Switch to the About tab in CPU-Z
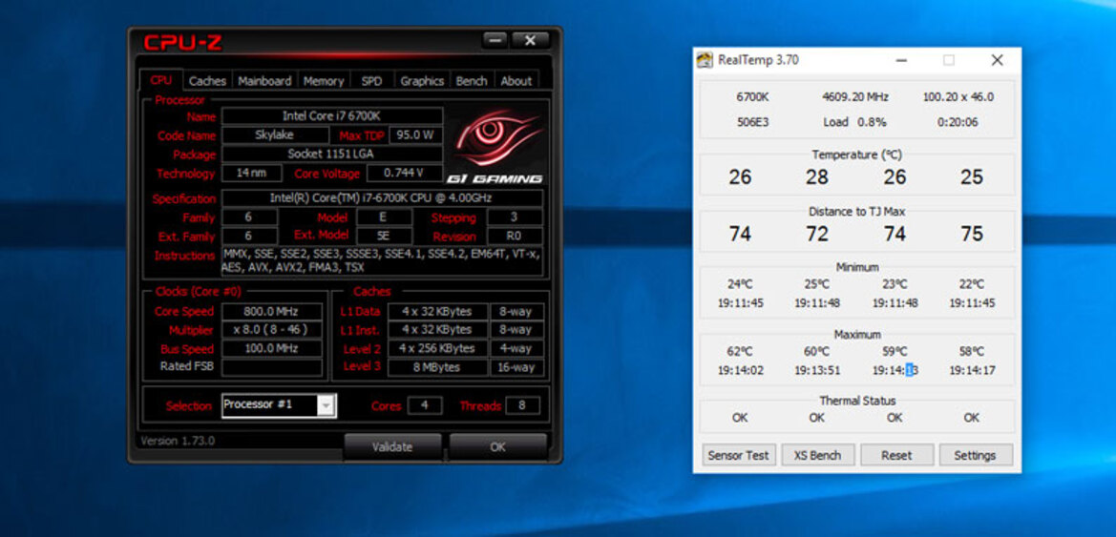Image resolution: width=1116 pixels, height=537 pixels. (x=516, y=81)
